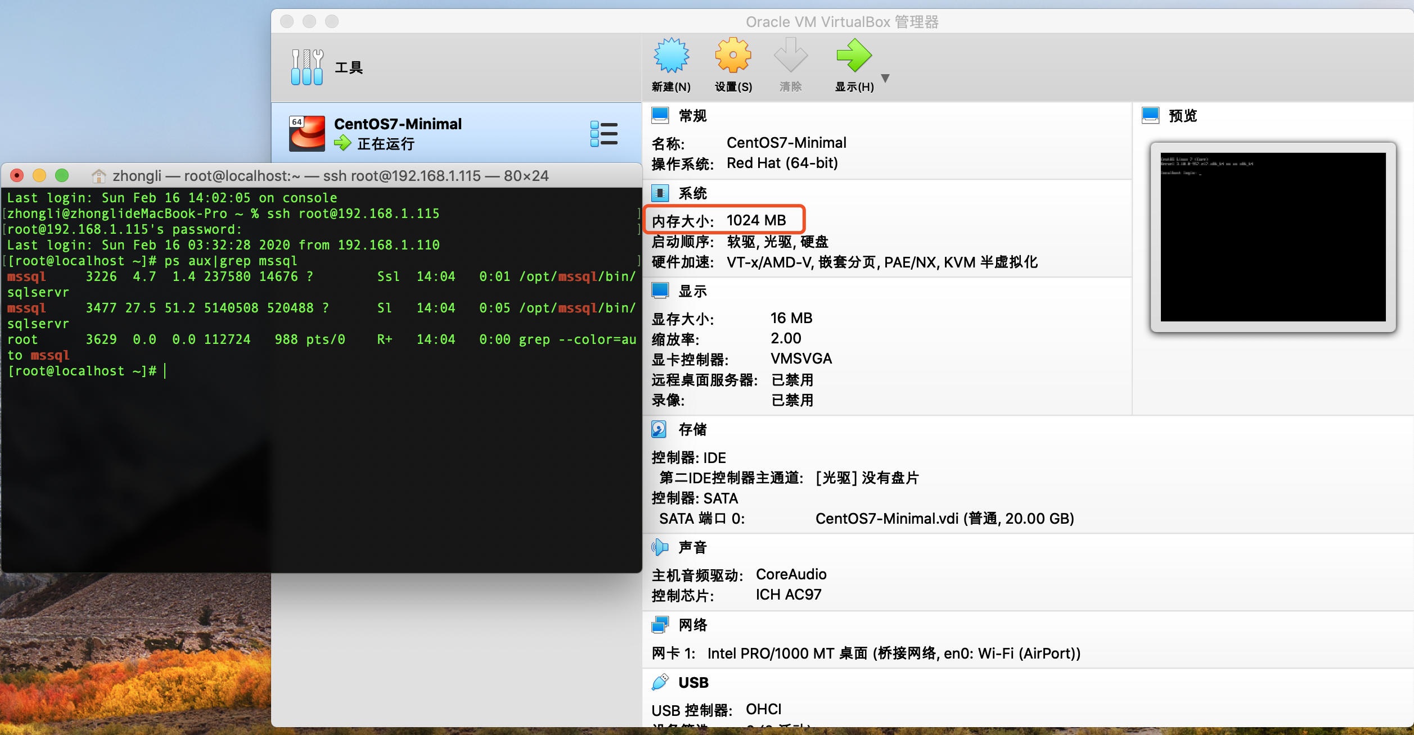
Task: Click the terminal command prompt line
Action: [84, 371]
